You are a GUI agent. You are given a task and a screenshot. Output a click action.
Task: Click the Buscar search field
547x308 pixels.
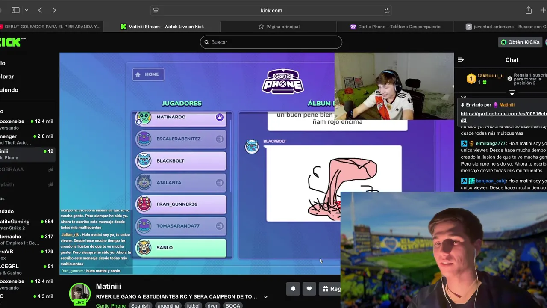coord(271,42)
